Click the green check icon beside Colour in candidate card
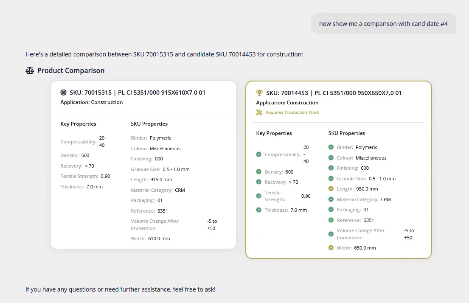469x303 pixels. pos(331,157)
